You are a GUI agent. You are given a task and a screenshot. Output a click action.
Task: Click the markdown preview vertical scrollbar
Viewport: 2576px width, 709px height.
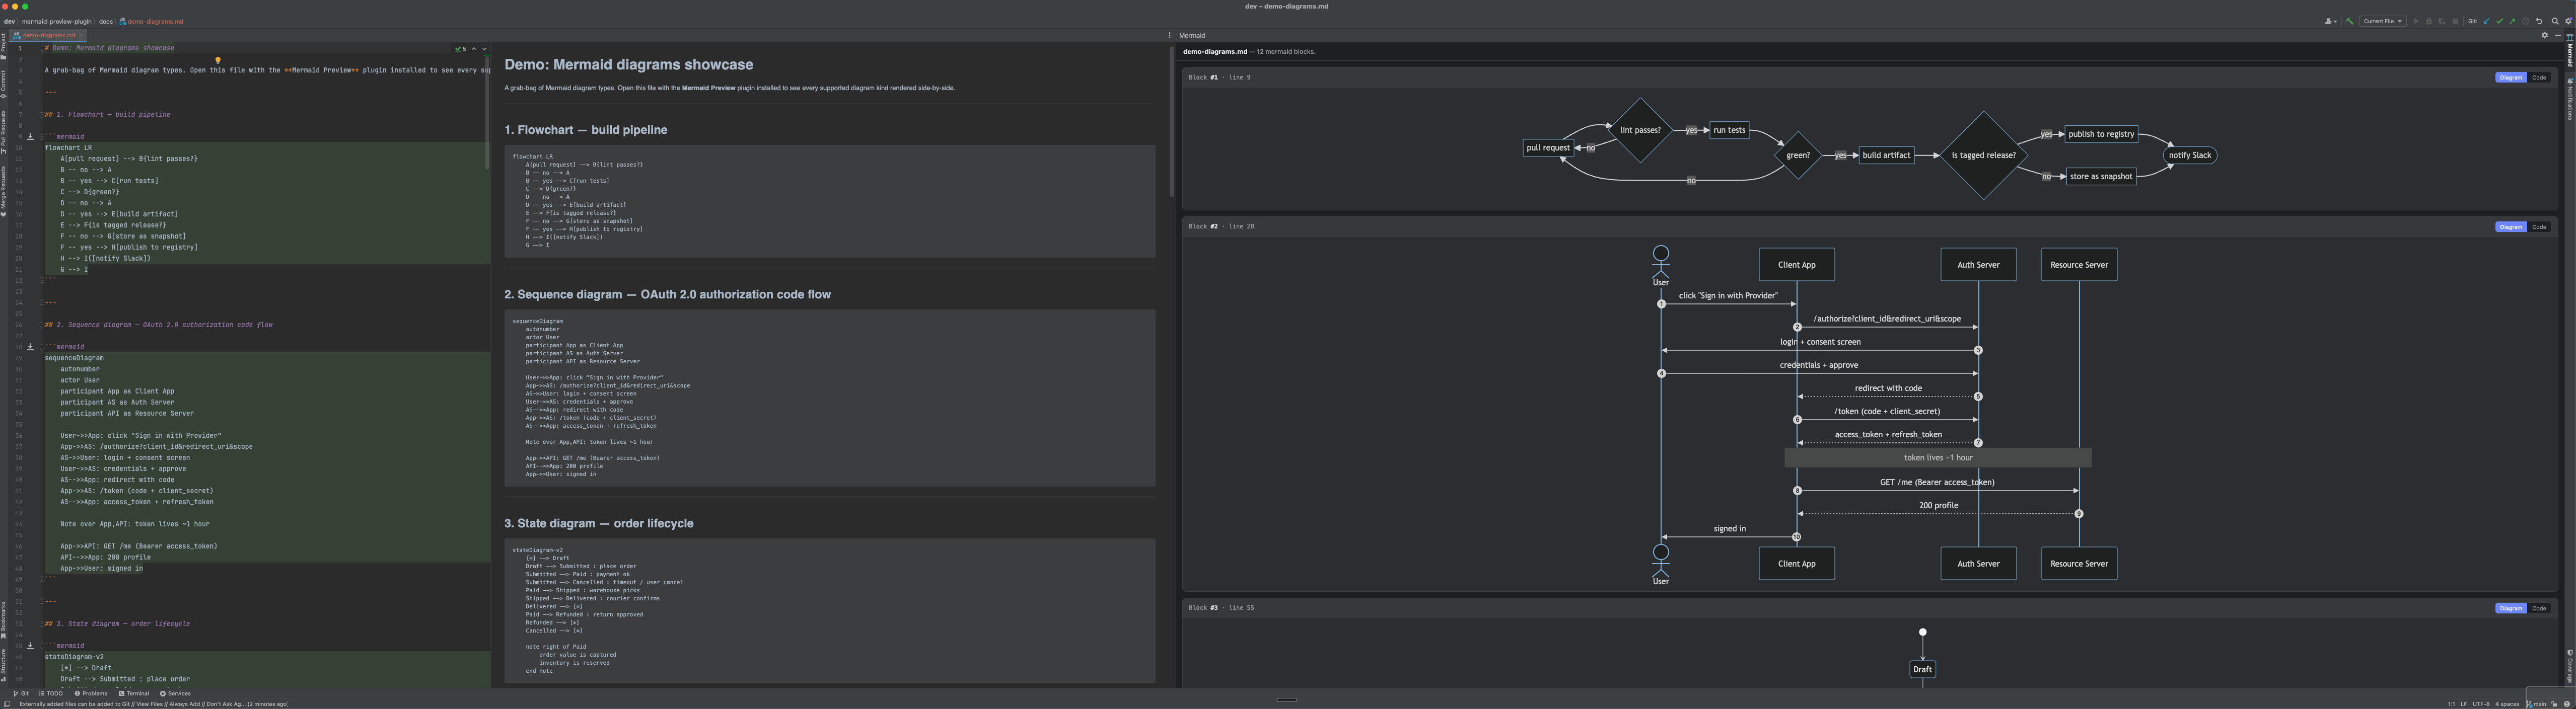tap(1171, 122)
